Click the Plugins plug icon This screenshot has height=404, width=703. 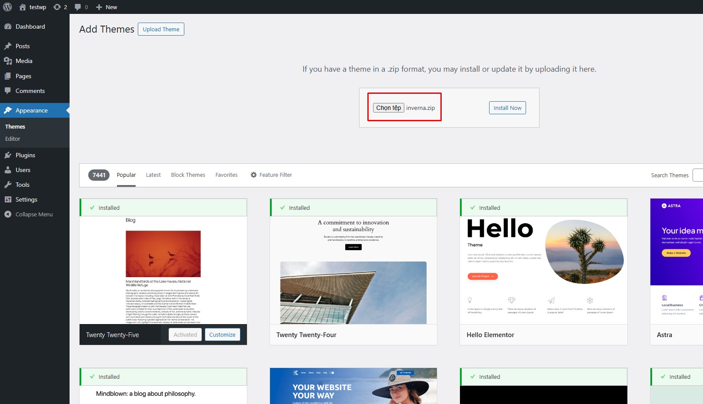pos(8,155)
